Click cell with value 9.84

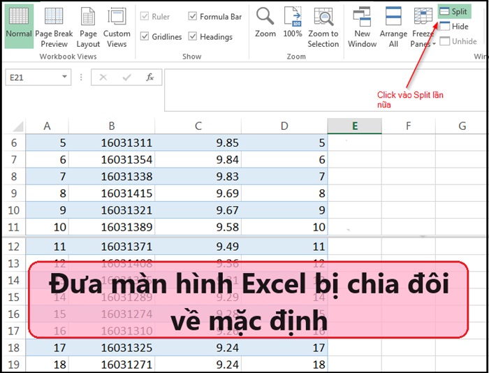click(198, 160)
